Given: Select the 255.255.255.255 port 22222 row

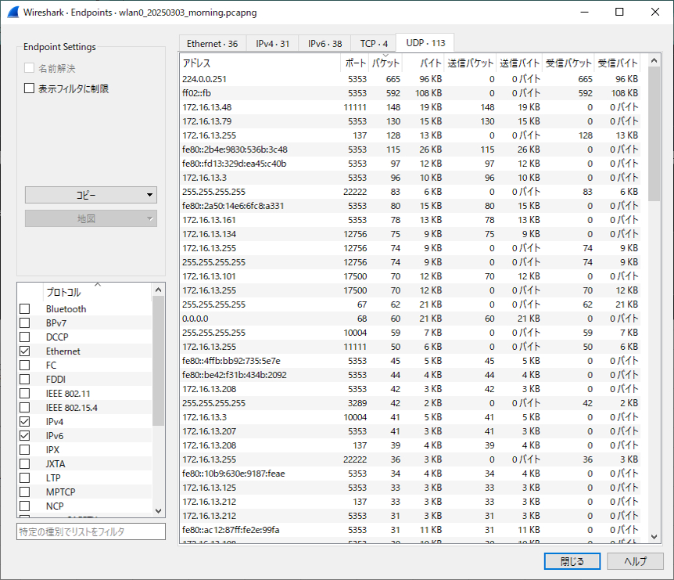Looking at the screenshot, I should point(410,192).
